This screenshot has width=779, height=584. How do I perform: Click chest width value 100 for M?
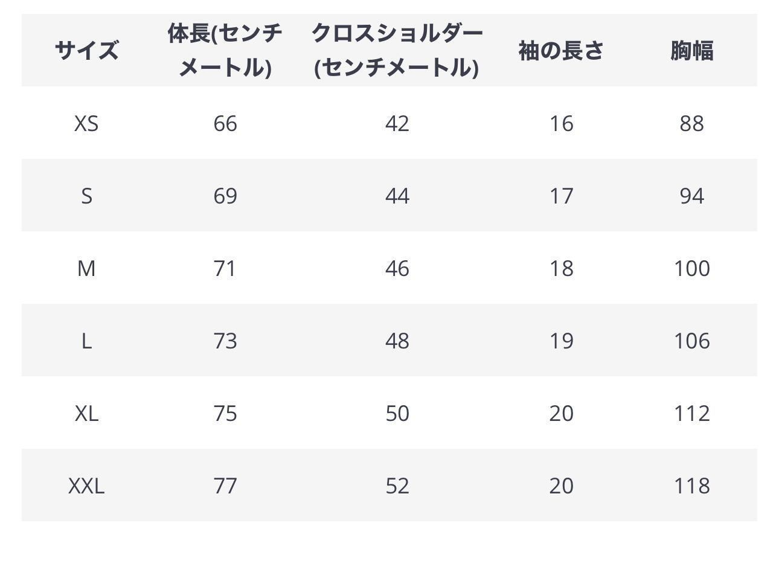(x=691, y=268)
